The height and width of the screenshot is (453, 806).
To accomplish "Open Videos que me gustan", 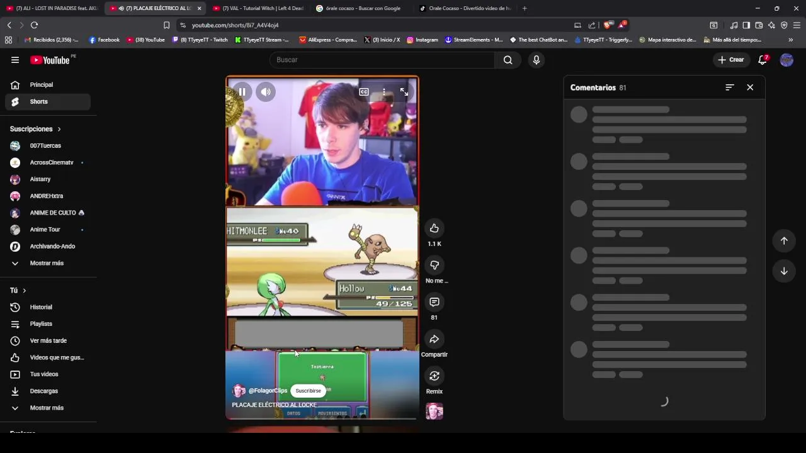I will 48,357.
